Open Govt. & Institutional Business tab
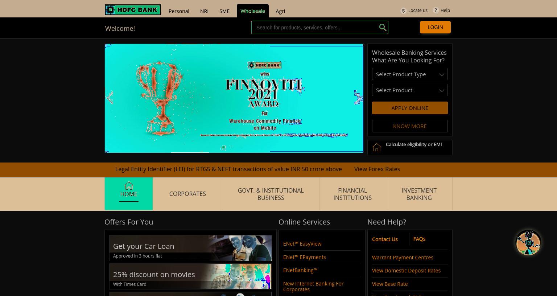The image size is (557, 296). point(271,194)
